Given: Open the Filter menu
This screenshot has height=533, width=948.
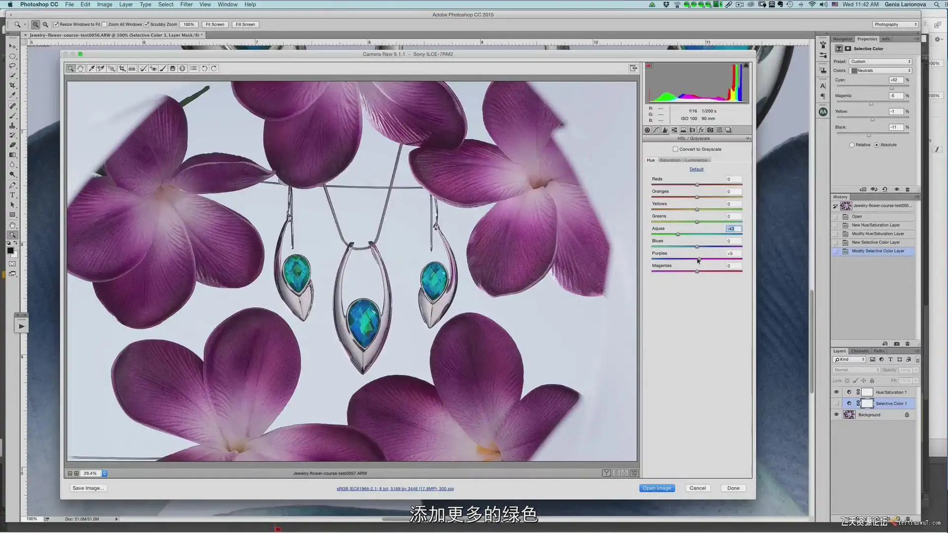Looking at the screenshot, I should pos(186,4).
